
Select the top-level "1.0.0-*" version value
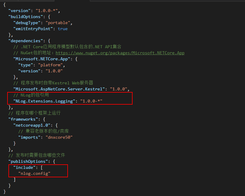47,11
